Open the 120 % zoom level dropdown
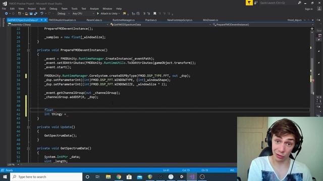Screen dimensions: 323x181 click(18, 164)
